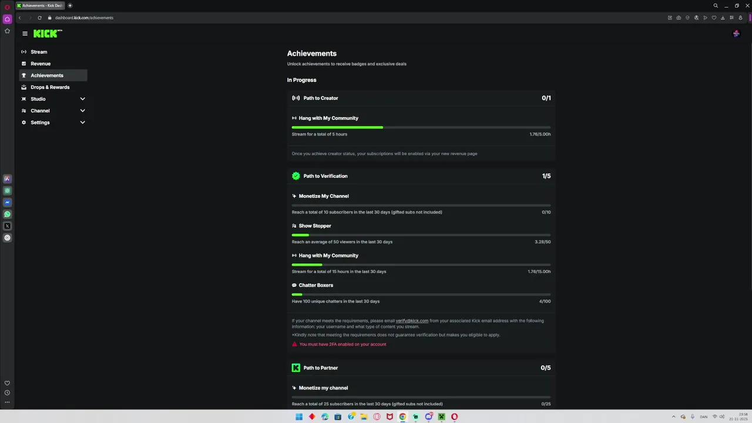Open a new browser tab with the plus button
752x423 pixels.
70,6
